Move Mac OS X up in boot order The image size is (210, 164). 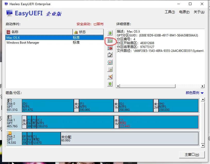(110, 33)
